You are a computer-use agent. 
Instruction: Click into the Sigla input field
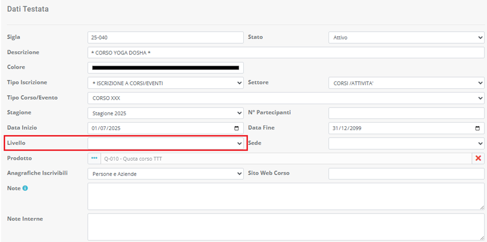point(165,38)
